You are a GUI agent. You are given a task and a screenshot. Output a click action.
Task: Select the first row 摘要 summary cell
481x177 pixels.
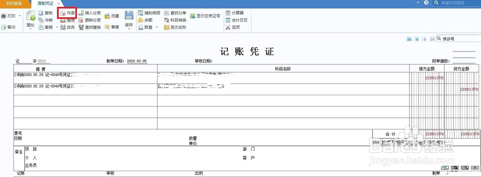click(x=85, y=77)
